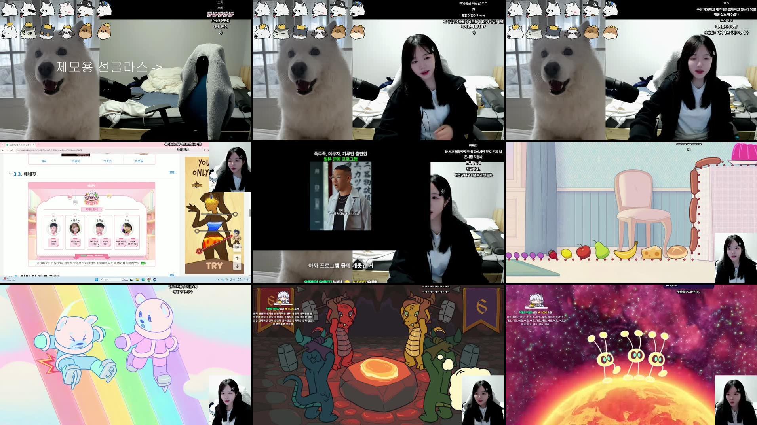Click the 편집 edit link beside the section
The height and width of the screenshot is (425, 757).
pos(172,173)
